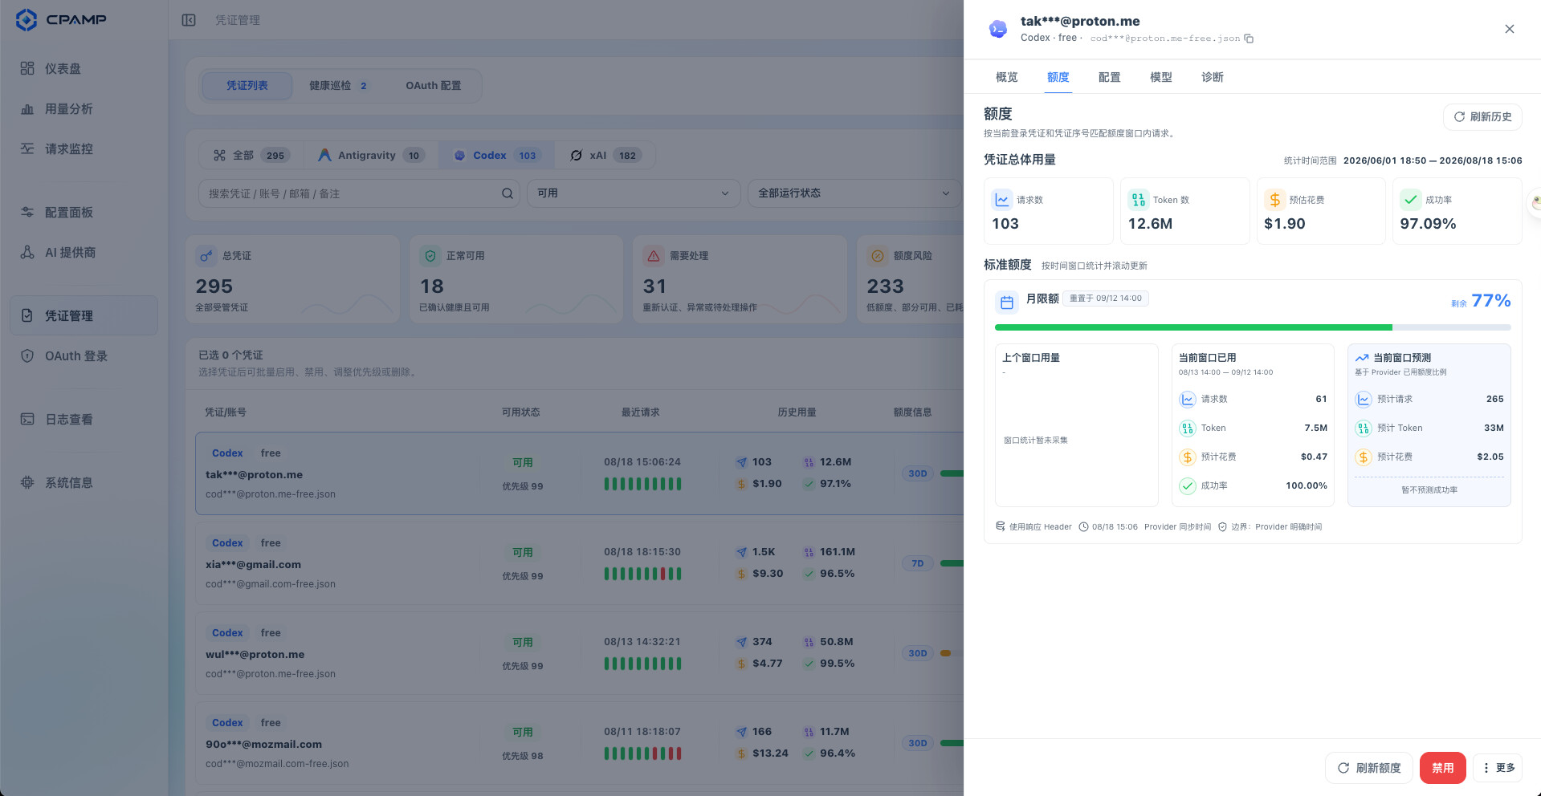Click the red 禁用 button

coord(1443,768)
